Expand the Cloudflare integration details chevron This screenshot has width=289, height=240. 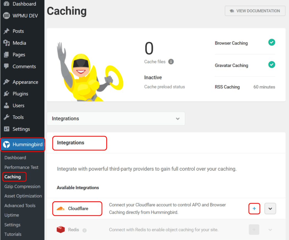(270, 209)
